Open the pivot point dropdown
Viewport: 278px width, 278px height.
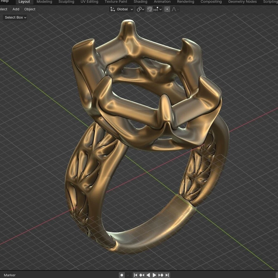coord(140,9)
